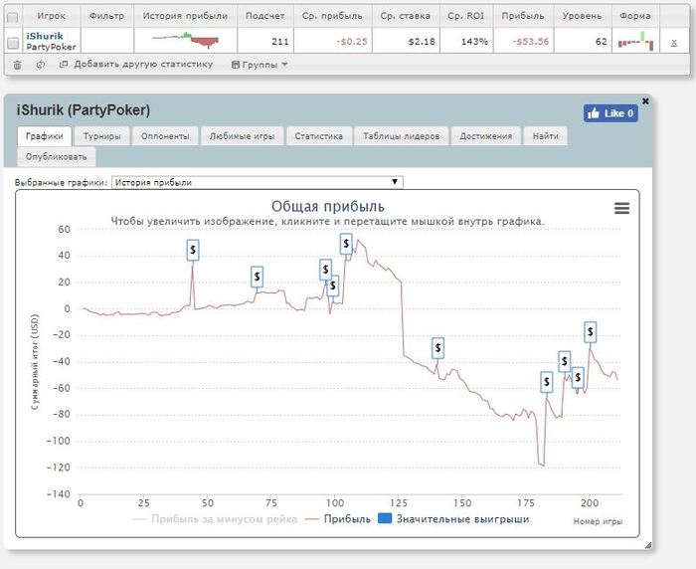Toggle the Прибыль legend series
Image resolution: width=696 pixels, height=569 pixels.
coord(338,519)
